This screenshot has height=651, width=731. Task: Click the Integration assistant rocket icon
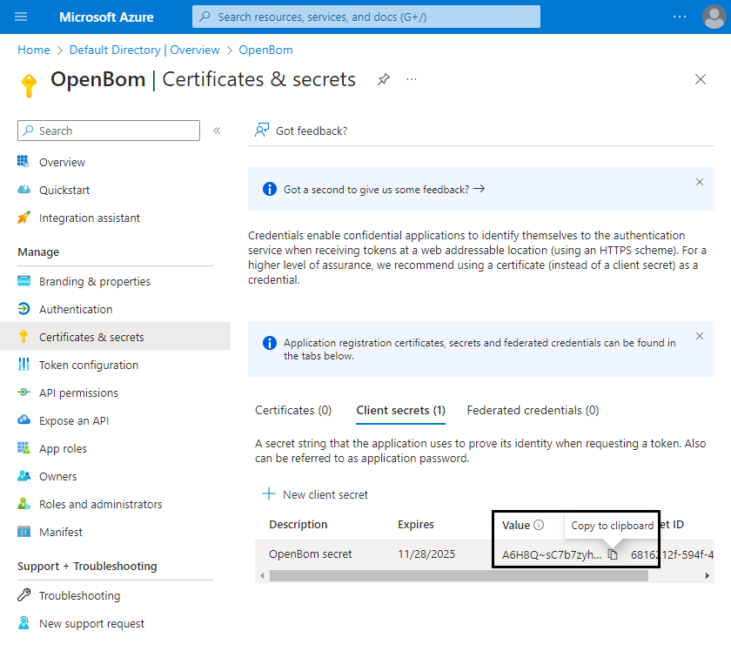23,218
